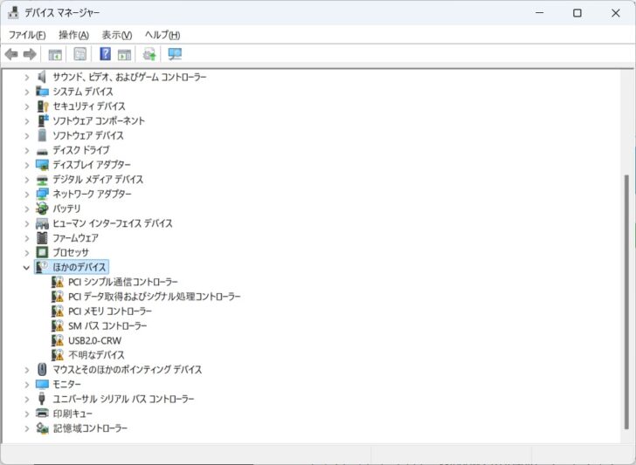The width and height of the screenshot is (636, 465).
Task: Open the ファイル(F) menu
Action: click(x=27, y=35)
